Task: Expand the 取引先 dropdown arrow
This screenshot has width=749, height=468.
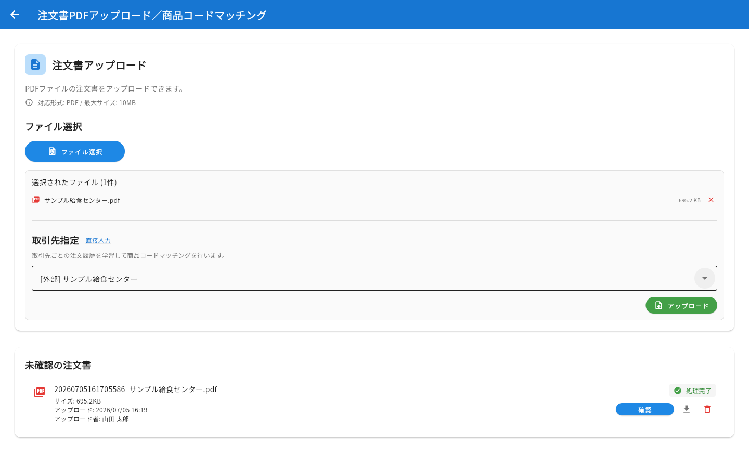Action: (x=705, y=278)
